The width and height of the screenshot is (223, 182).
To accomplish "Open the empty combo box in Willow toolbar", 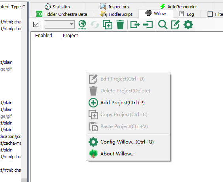I will pyautogui.click(x=60, y=25).
